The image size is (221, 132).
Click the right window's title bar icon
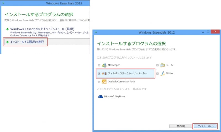click(x=95, y=32)
